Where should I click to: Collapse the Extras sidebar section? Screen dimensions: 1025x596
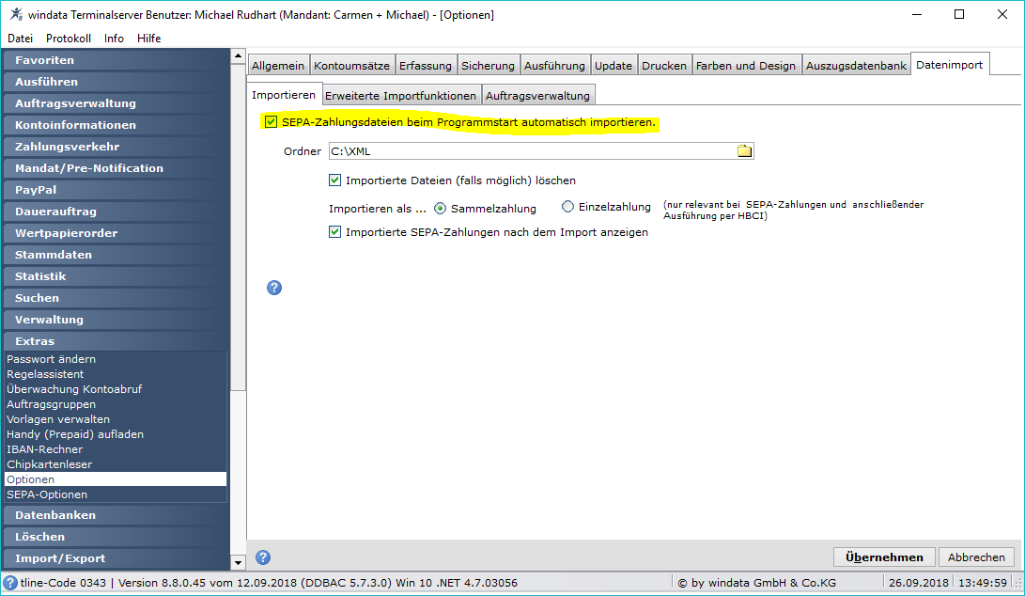pyautogui.click(x=116, y=341)
